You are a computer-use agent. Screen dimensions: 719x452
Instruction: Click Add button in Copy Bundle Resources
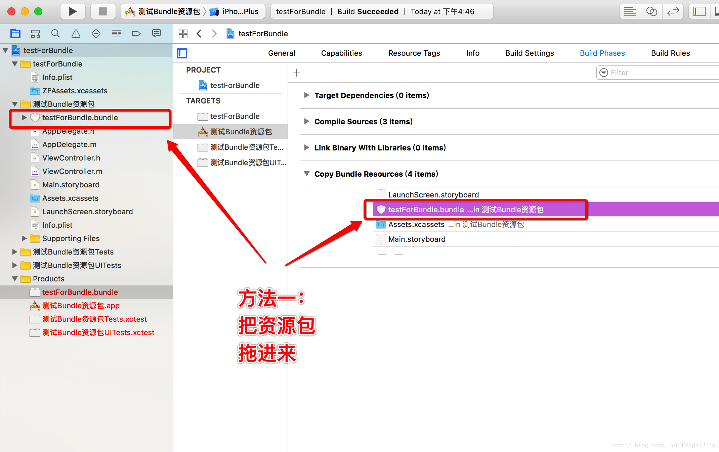point(382,255)
